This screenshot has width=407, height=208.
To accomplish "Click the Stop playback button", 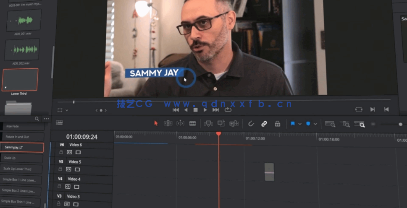I will [x=195, y=110].
